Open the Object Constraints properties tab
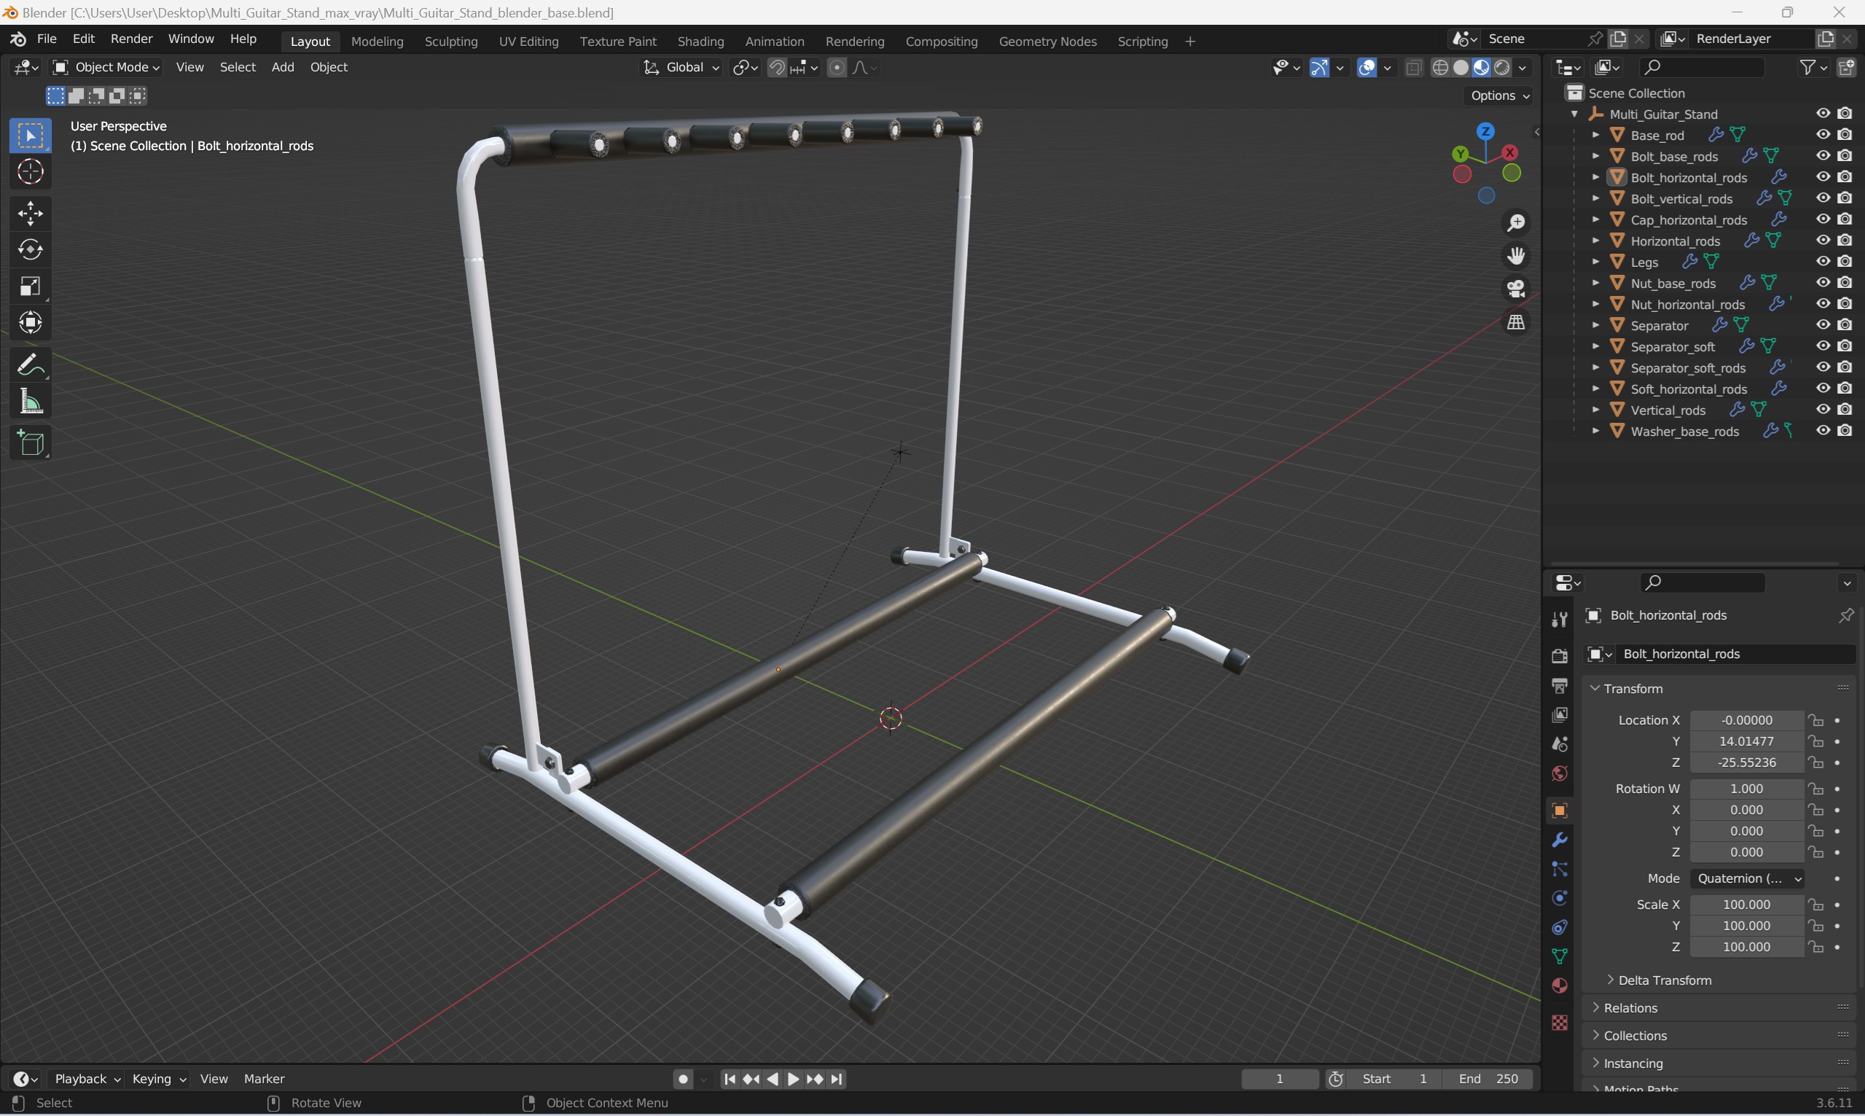 click(1559, 927)
